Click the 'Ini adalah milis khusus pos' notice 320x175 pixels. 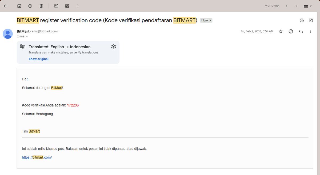tap(84, 149)
